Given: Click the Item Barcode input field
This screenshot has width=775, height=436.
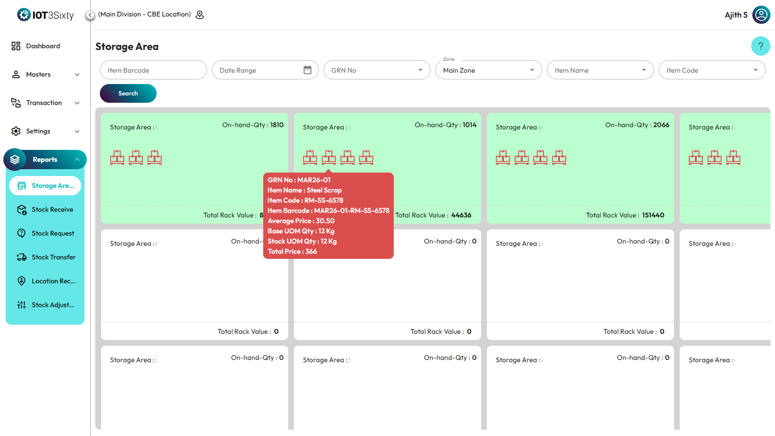Looking at the screenshot, I should (153, 70).
